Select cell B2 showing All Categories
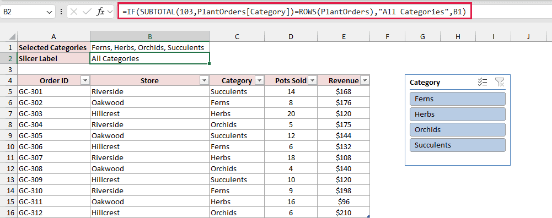 (149, 58)
